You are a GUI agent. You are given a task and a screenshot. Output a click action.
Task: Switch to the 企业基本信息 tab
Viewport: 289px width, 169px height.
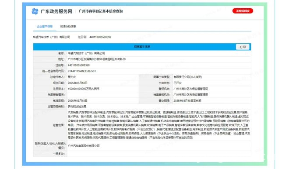(x=45, y=27)
